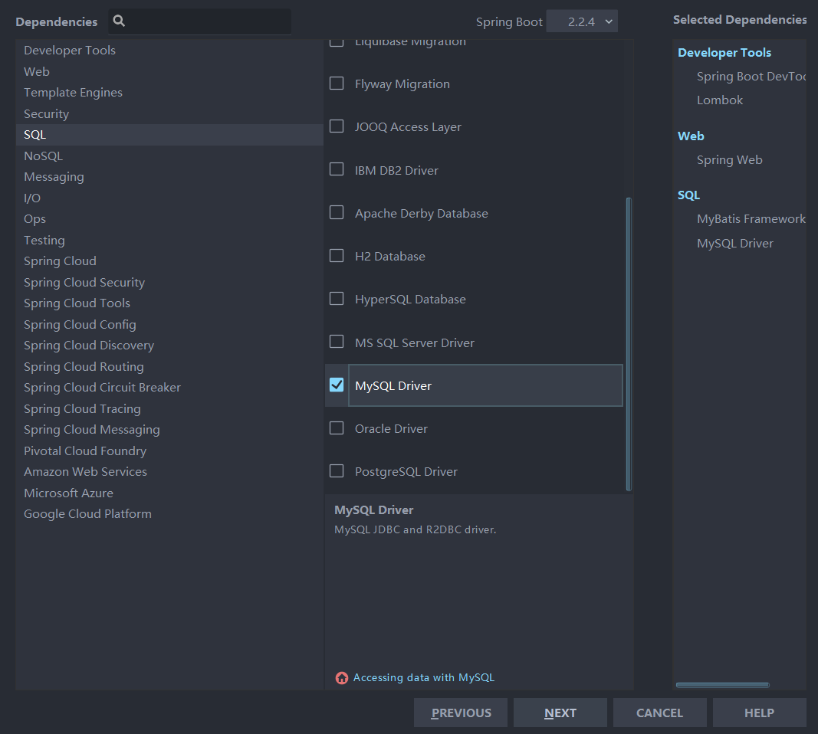Tick the IBM DB2 Driver checkbox

(x=337, y=169)
